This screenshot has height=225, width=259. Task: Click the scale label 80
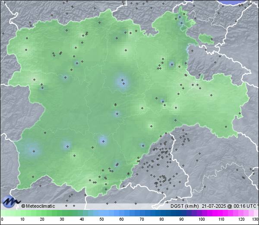[x=162, y=219]
